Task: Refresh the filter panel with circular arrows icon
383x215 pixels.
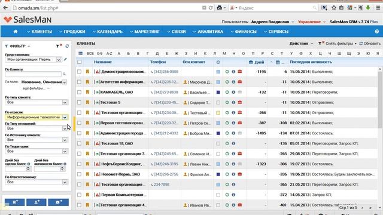Action: pyautogui.click(x=67, y=46)
